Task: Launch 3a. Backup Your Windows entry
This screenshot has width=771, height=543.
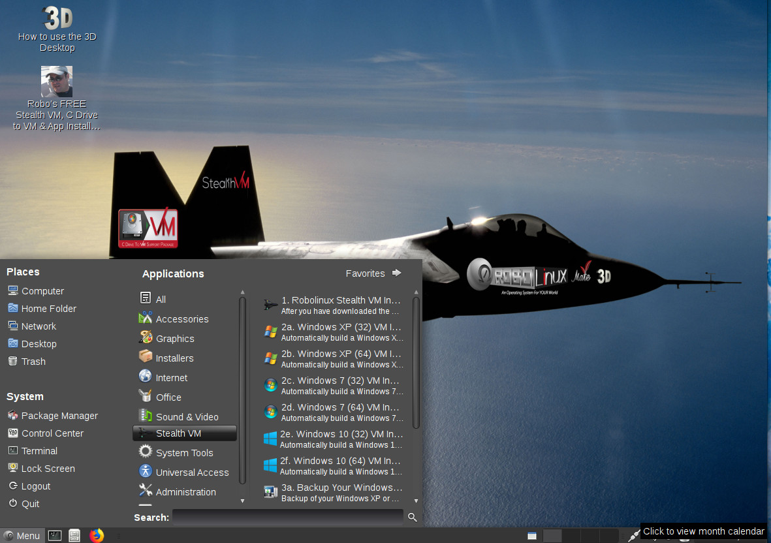Action: (x=334, y=493)
